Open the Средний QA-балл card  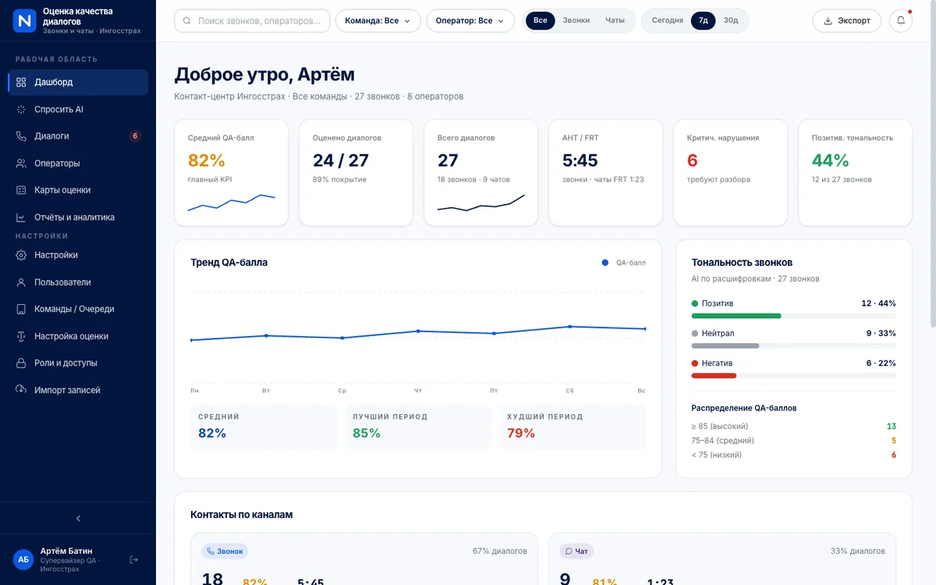[231, 172]
